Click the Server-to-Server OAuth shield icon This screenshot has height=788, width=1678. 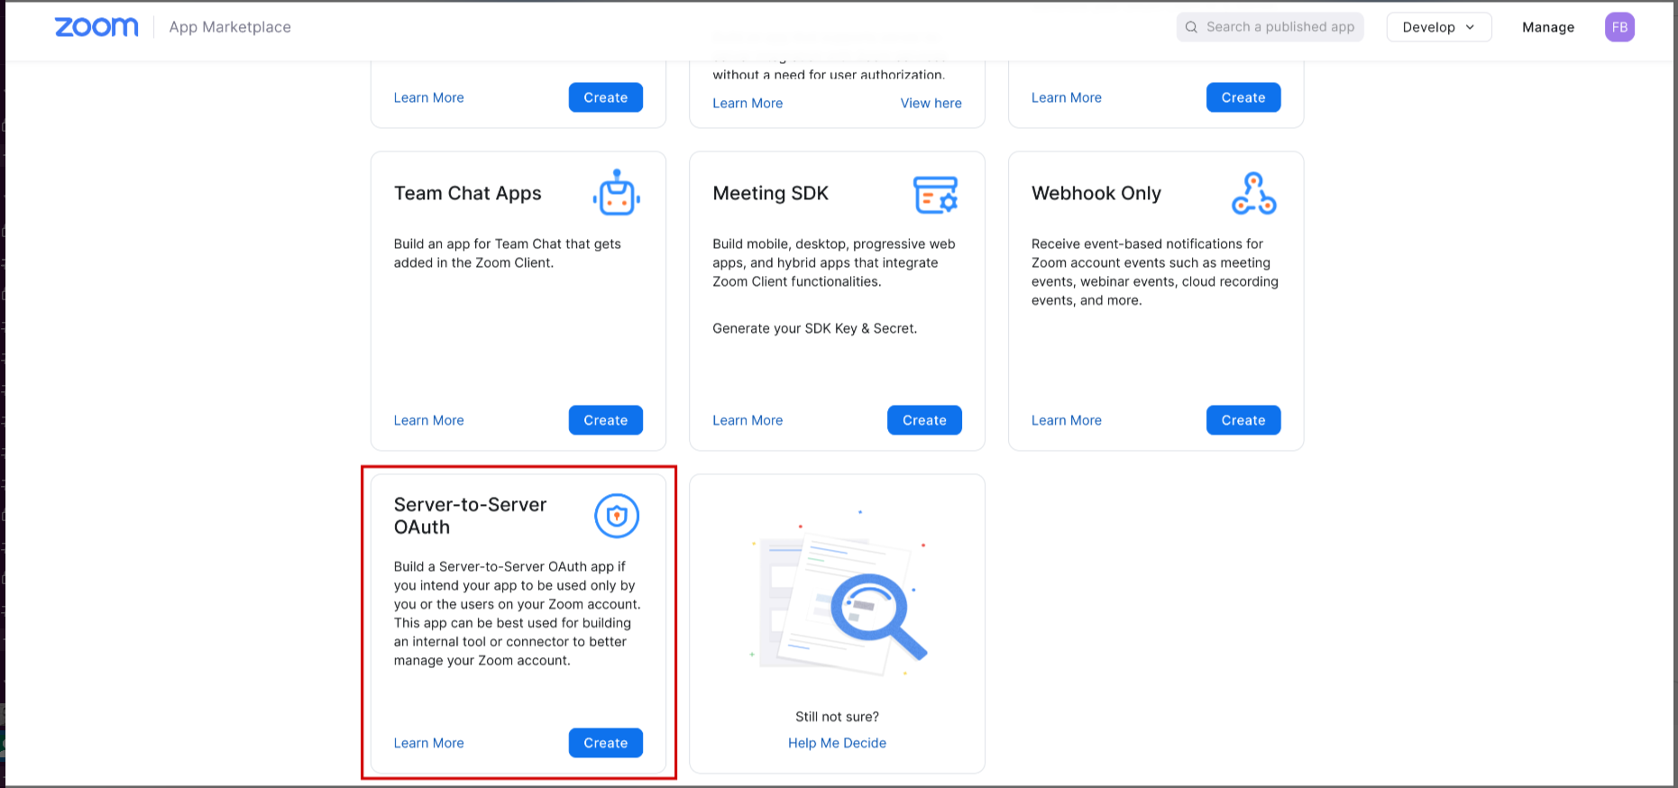[617, 516]
